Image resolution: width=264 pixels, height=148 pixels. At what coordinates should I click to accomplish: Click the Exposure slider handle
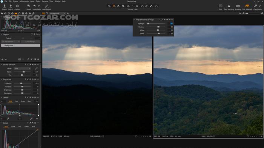point(21,83)
